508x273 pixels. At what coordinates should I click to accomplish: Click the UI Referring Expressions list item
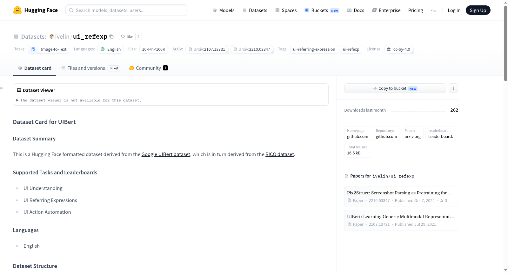coord(50,200)
